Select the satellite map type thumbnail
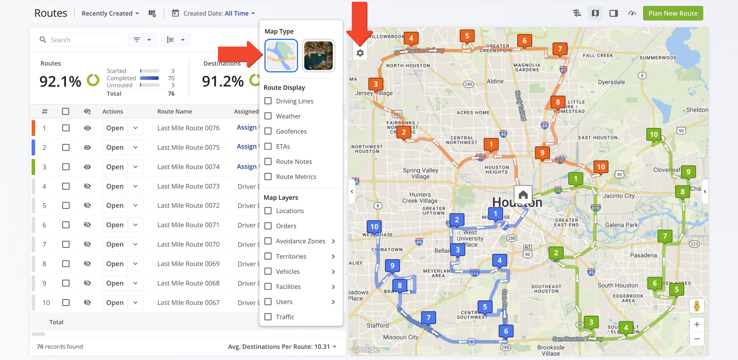This screenshot has width=738, height=360. pyautogui.click(x=318, y=56)
